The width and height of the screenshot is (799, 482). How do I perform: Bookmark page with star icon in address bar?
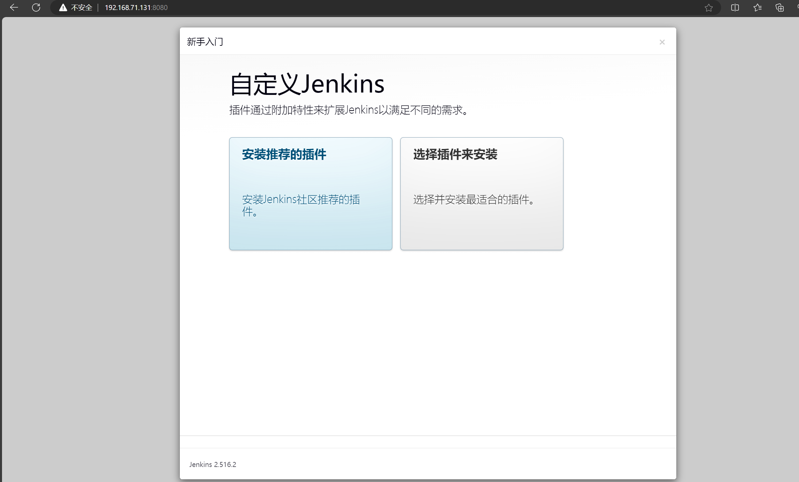click(709, 8)
